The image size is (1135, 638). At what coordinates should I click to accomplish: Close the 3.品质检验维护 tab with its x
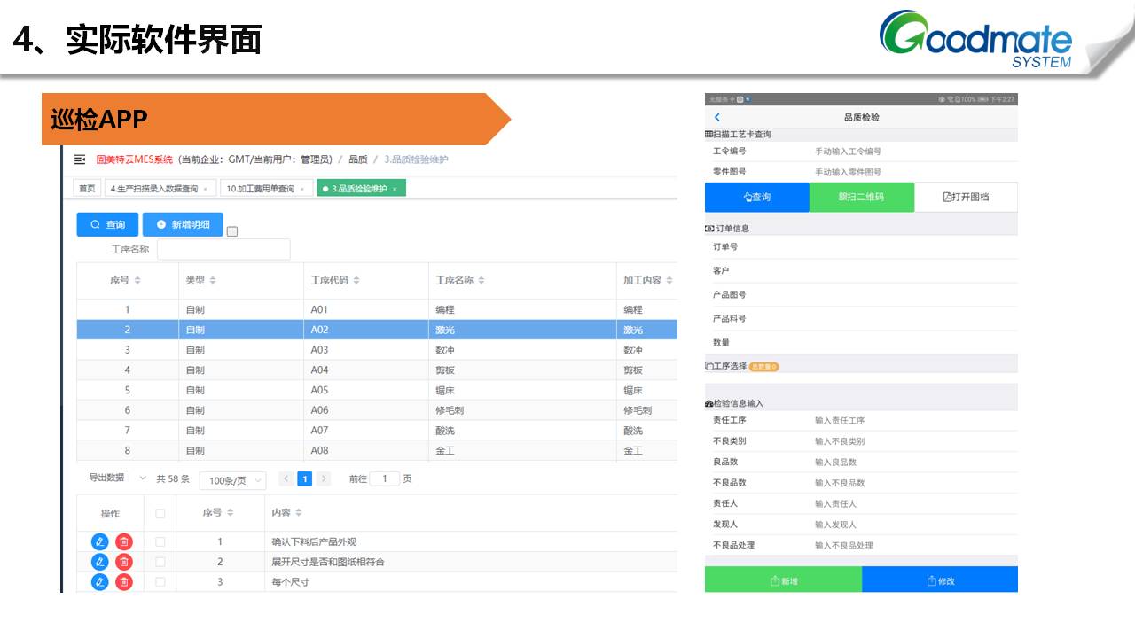point(394,189)
